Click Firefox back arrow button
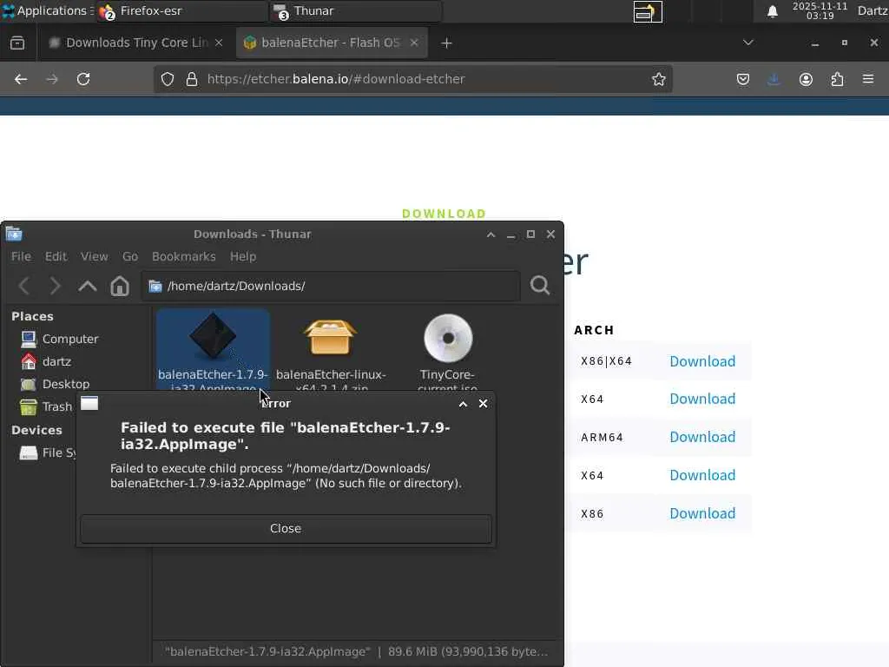This screenshot has height=667, width=889. tap(21, 79)
